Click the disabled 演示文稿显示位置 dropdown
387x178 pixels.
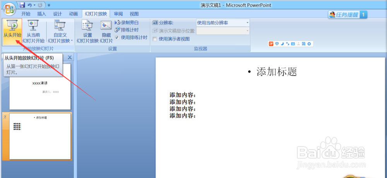coord(223,31)
